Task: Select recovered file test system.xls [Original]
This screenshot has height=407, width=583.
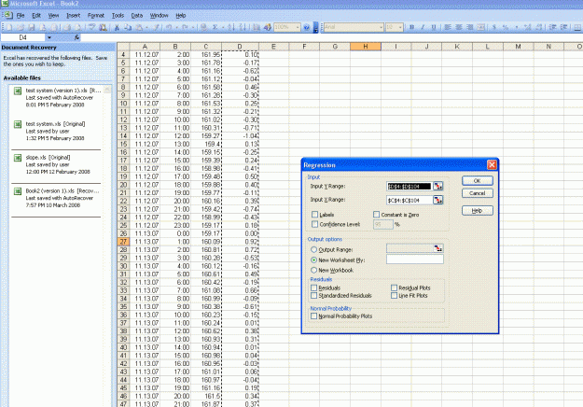Action: pyautogui.click(x=56, y=131)
